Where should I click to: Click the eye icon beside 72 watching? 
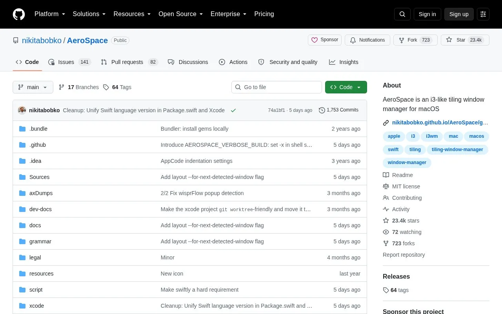click(x=386, y=232)
